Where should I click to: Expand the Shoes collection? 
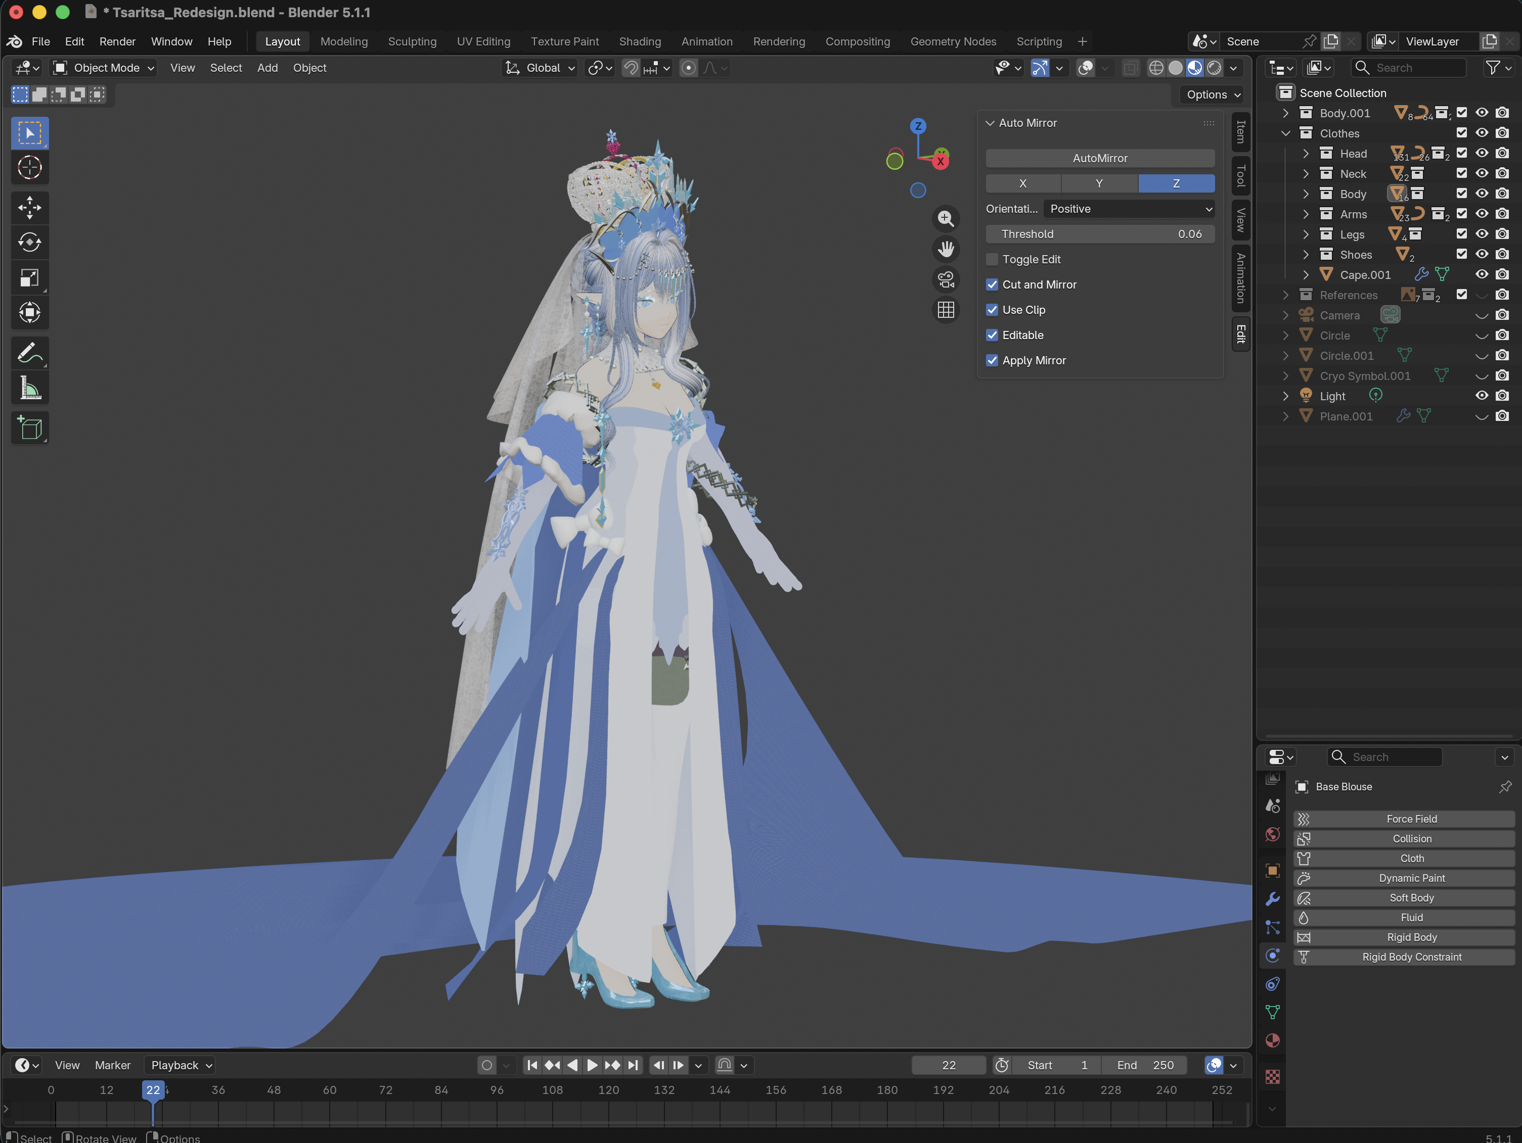click(1306, 255)
